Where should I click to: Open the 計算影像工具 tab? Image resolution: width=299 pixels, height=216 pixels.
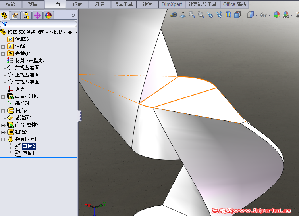pyautogui.click(x=203, y=4)
